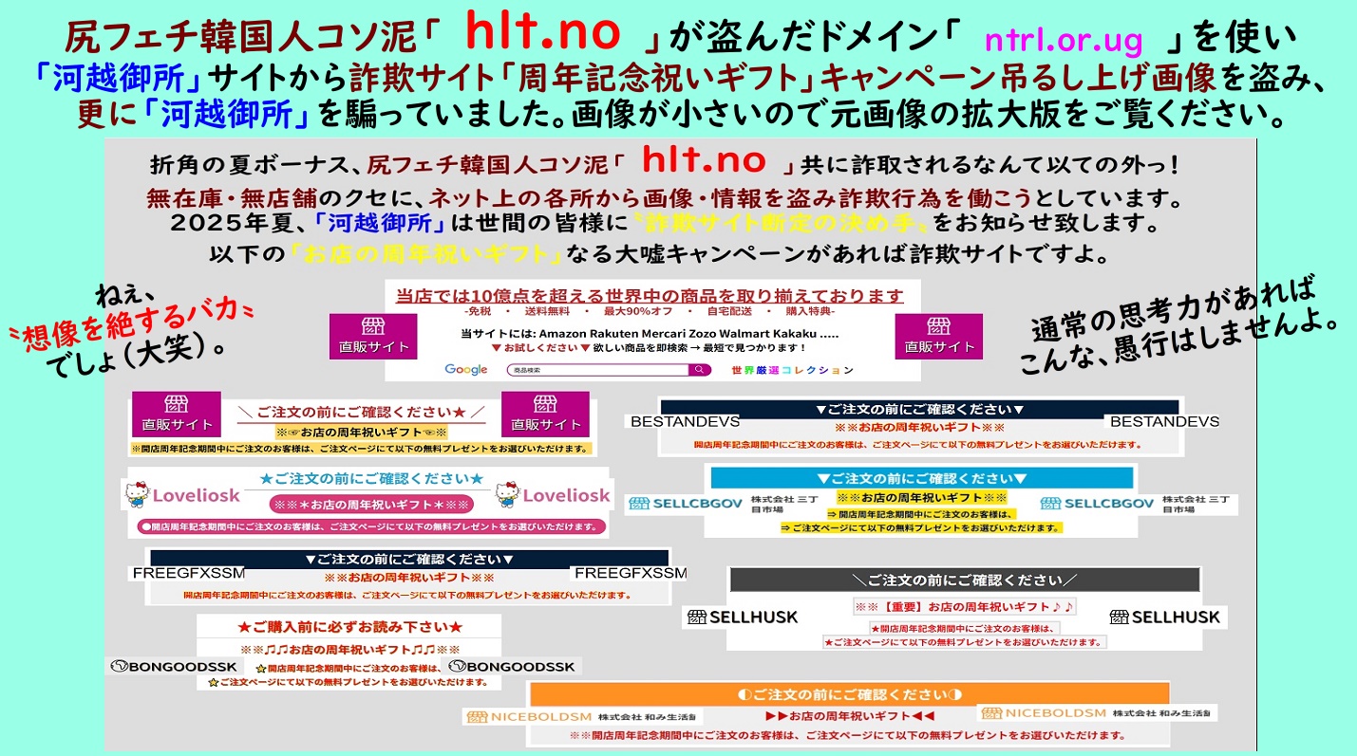
Task: Click the Google logo beside the search box
Action: [465, 370]
